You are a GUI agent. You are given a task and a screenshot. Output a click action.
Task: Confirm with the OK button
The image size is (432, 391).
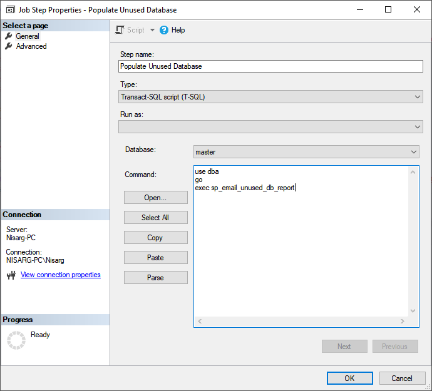349,378
